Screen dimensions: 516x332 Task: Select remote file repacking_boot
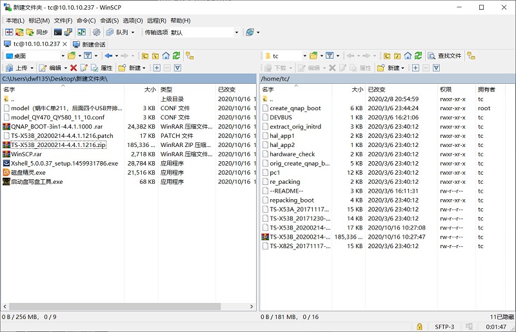click(x=292, y=200)
